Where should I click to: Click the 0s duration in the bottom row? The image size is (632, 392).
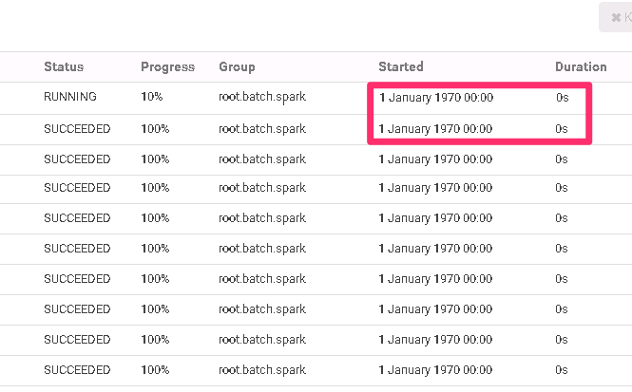click(561, 369)
